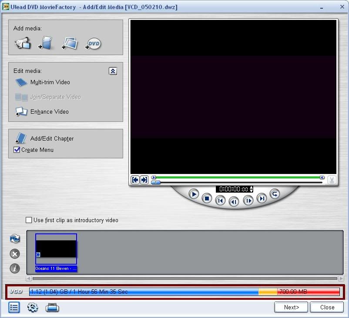Click the scanner/disc tools icon

(52, 308)
